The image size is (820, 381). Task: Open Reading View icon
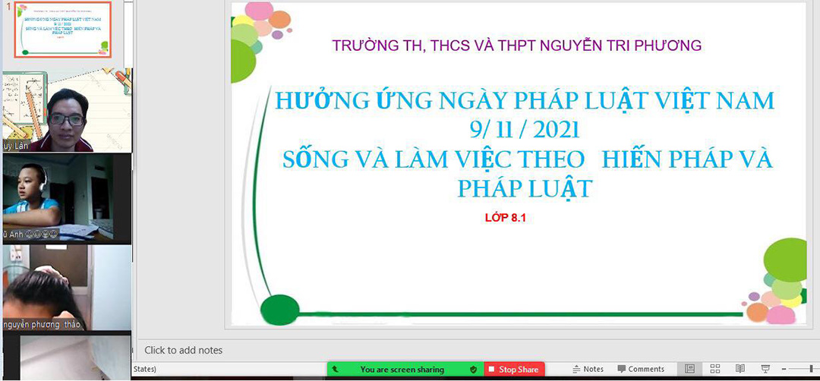740,369
